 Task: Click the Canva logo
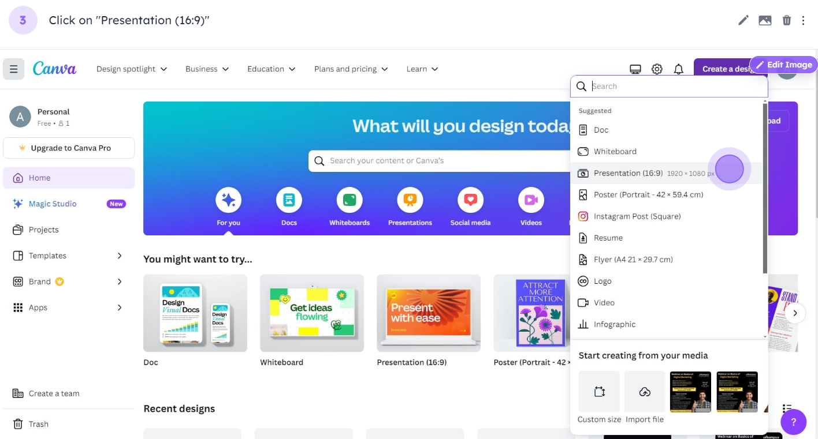pos(54,69)
